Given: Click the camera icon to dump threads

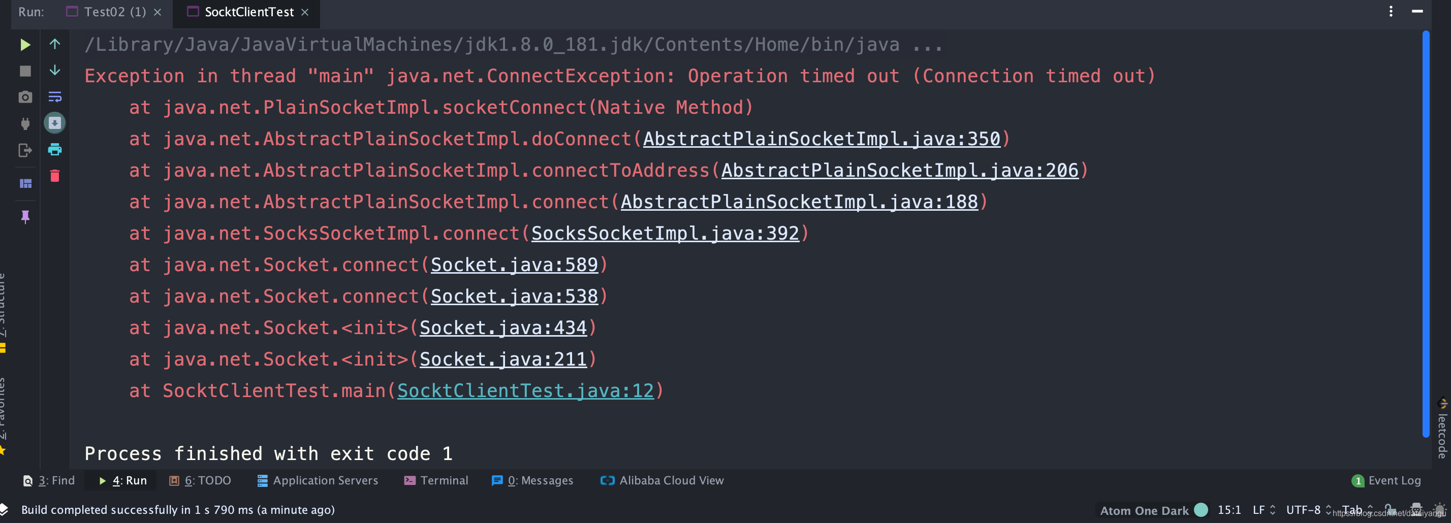Looking at the screenshot, I should click(x=25, y=97).
